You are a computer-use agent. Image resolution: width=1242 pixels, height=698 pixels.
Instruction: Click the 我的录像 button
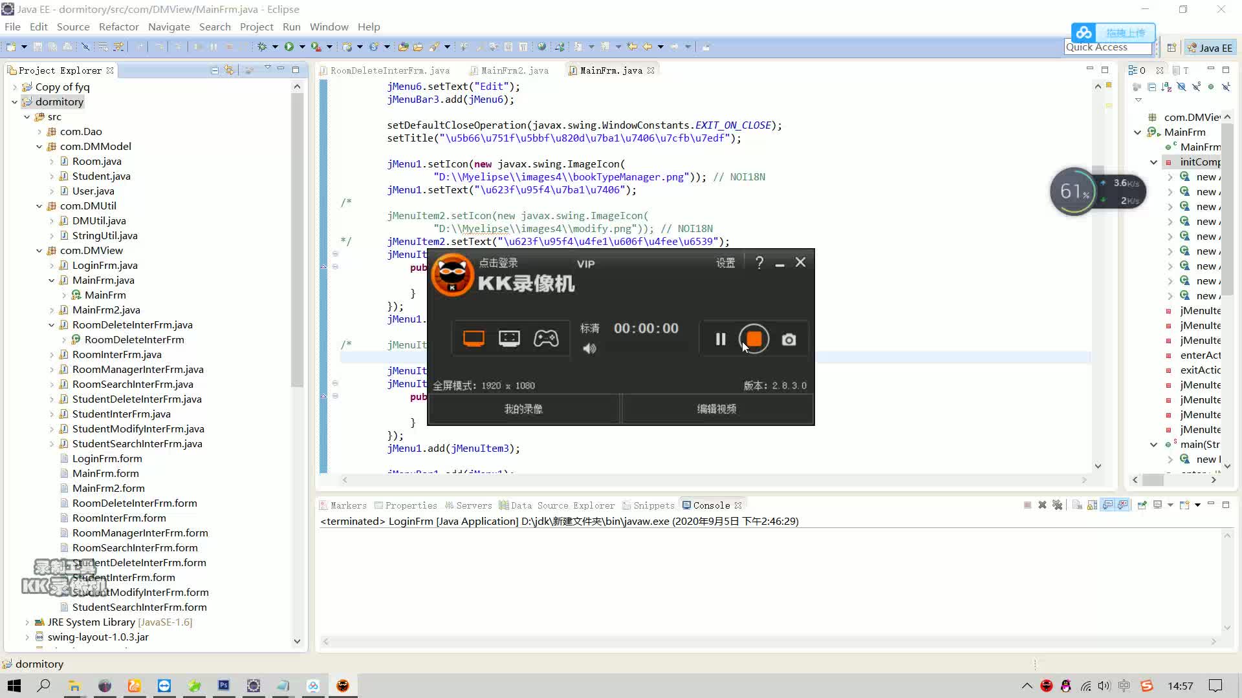[x=523, y=409]
